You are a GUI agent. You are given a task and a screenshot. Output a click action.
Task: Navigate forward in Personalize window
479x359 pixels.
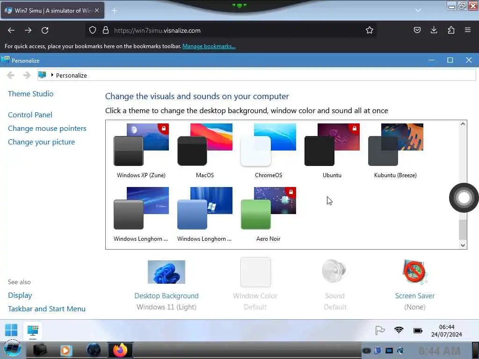[27, 75]
